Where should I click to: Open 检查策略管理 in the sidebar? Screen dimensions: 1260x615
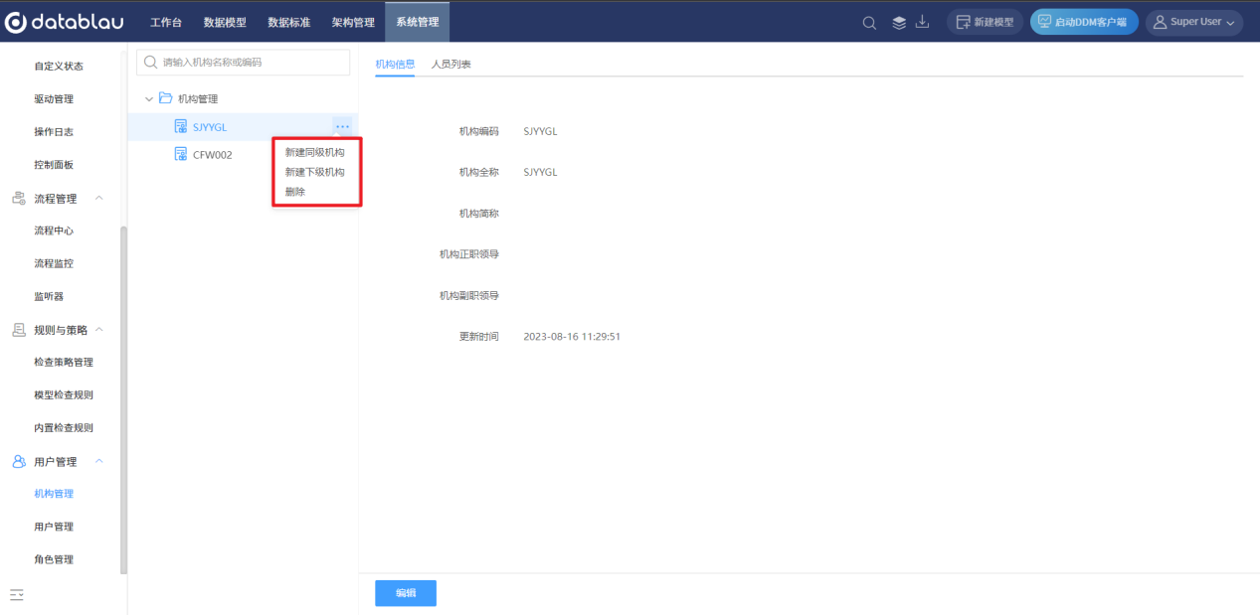[x=64, y=363]
